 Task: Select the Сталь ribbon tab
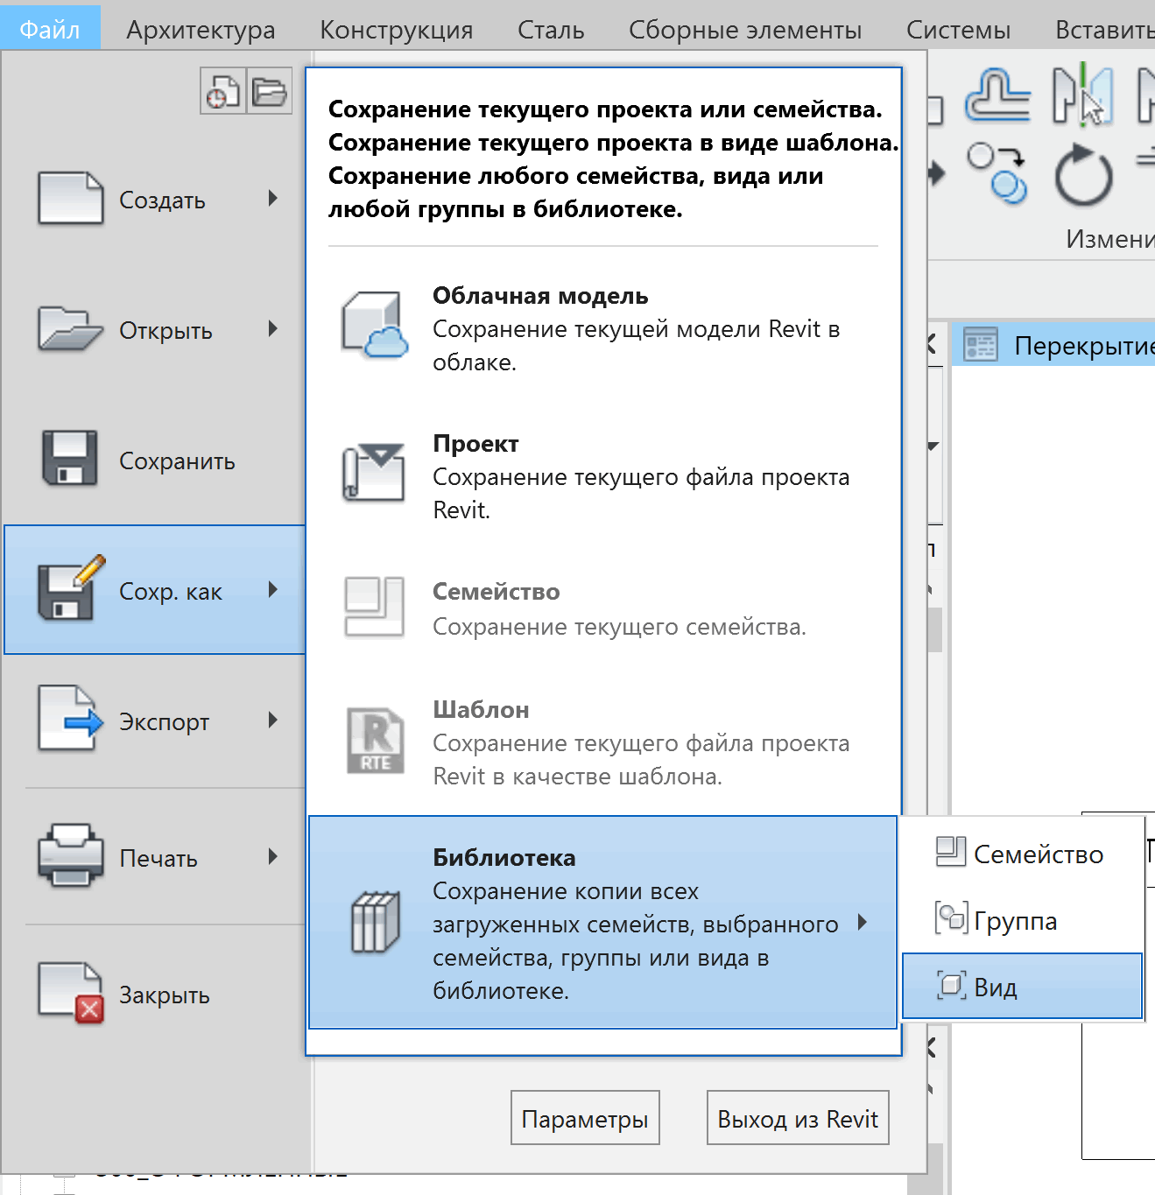[551, 29]
